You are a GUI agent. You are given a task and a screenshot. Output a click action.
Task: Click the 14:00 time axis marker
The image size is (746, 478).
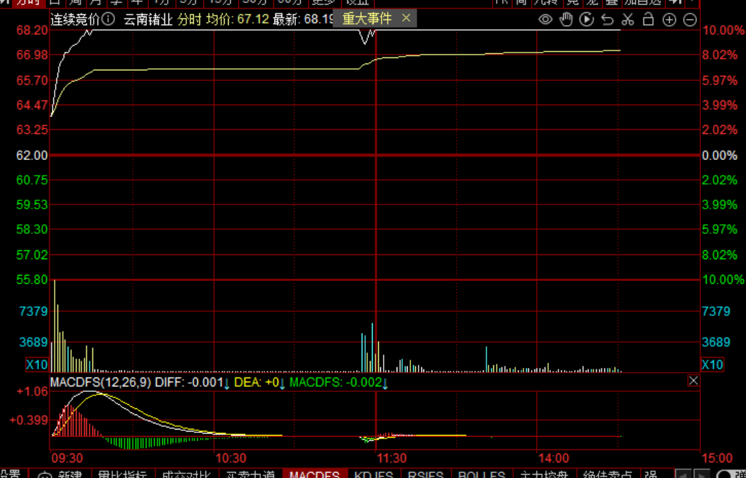tap(554, 458)
